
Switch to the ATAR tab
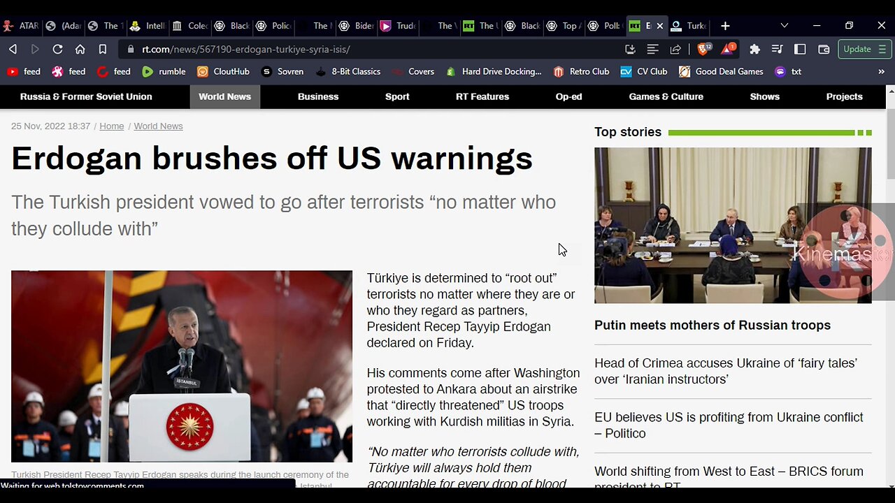(x=21, y=26)
